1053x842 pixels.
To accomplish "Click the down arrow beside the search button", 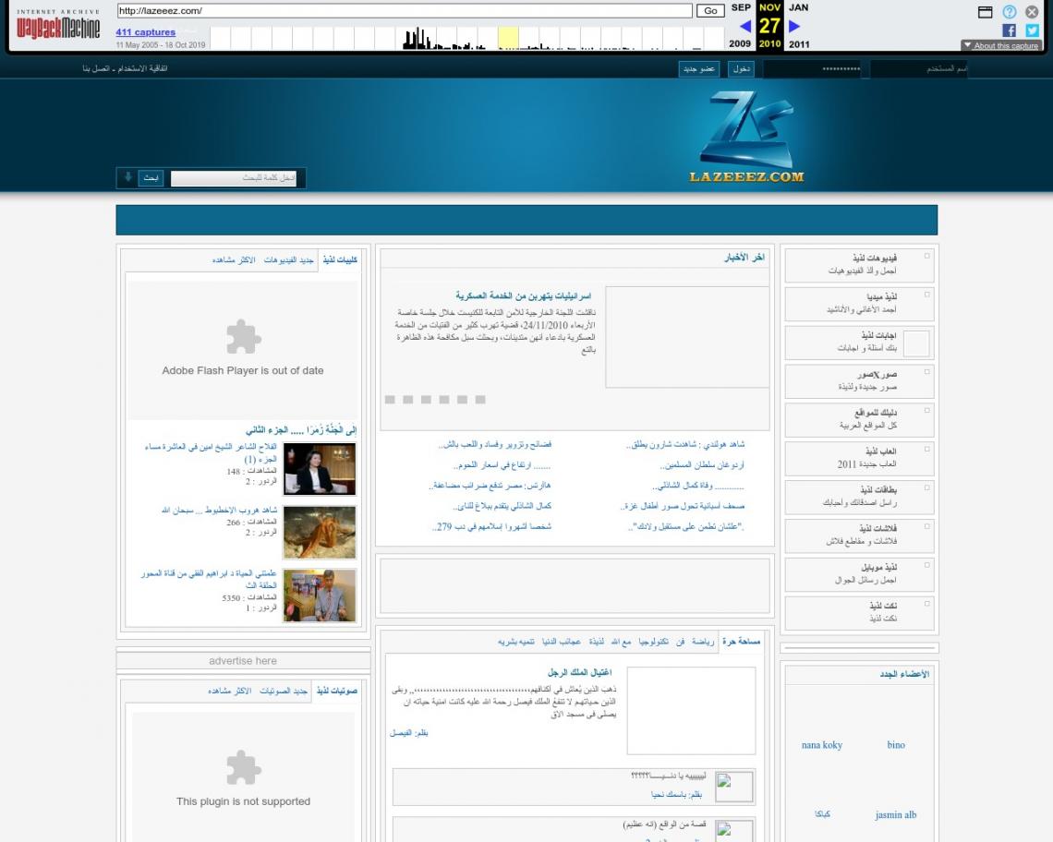I will (127, 177).
